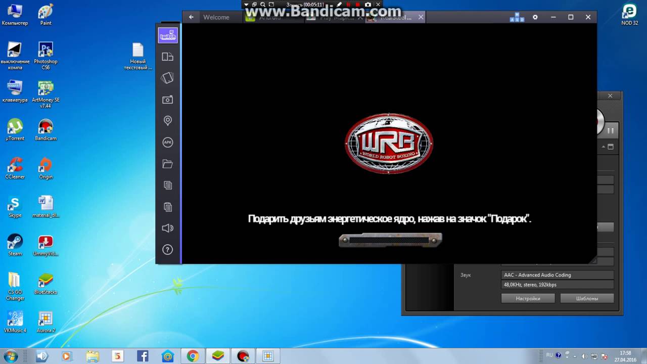Click the paste clipboard icon in sidebar
The image size is (647, 364).
tap(168, 207)
